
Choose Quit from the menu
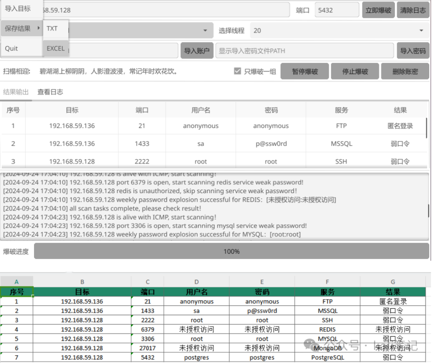(22, 48)
